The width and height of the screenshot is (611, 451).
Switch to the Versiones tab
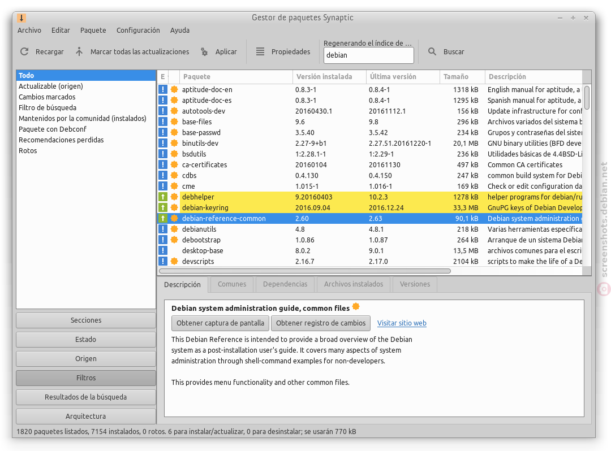[x=415, y=284]
